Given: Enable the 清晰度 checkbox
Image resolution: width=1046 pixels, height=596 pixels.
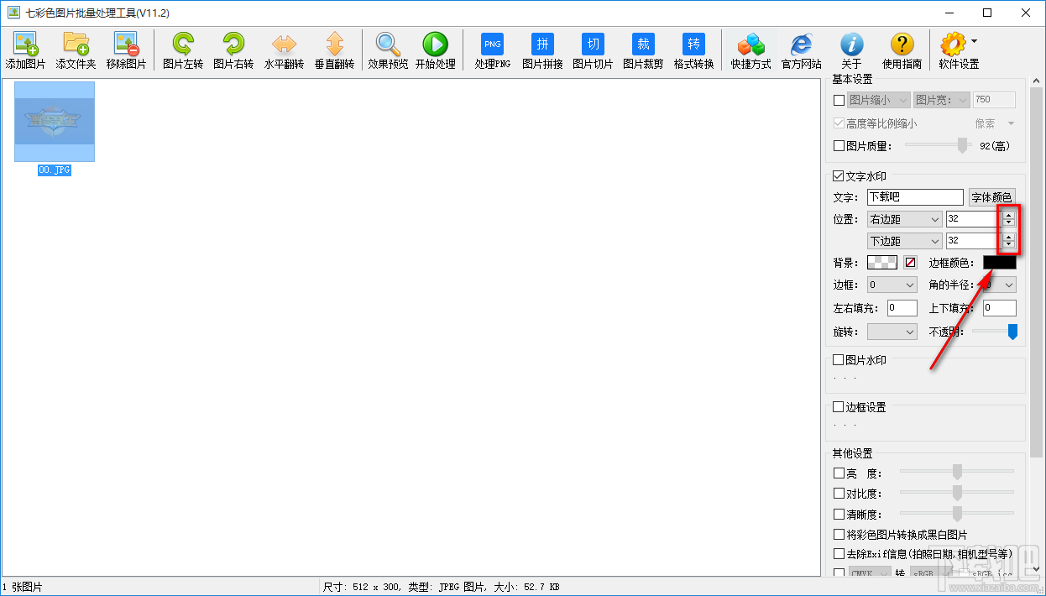Looking at the screenshot, I should click(839, 514).
